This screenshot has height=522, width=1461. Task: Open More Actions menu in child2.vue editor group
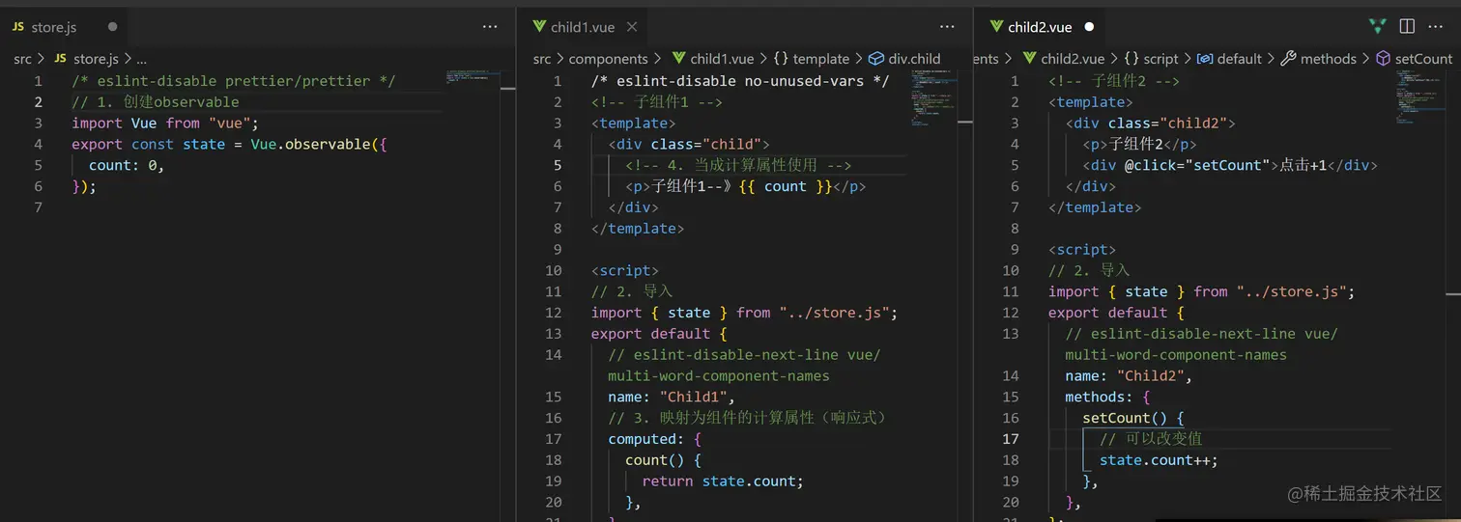[1437, 27]
